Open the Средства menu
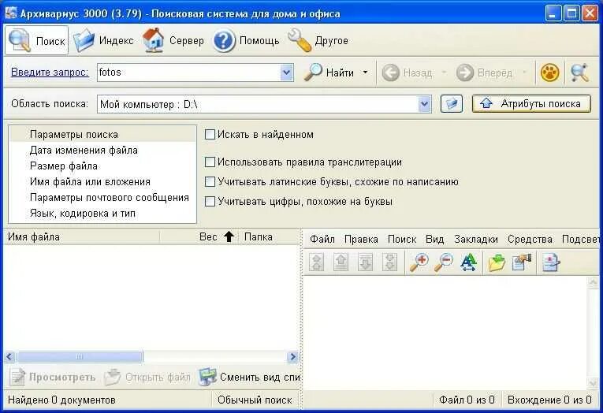The image size is (603, 413). point(530,239)
